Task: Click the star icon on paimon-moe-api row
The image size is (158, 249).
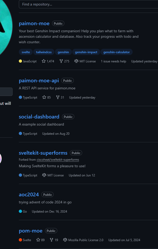Action: (44, 97)
